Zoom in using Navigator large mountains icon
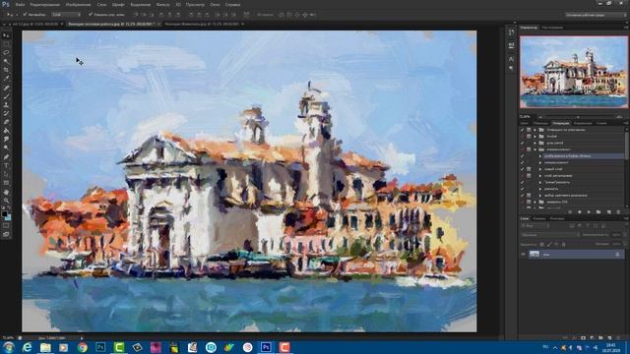Image resolution: width=630 pixels, height=354 pixels. (x=619, y=117)
